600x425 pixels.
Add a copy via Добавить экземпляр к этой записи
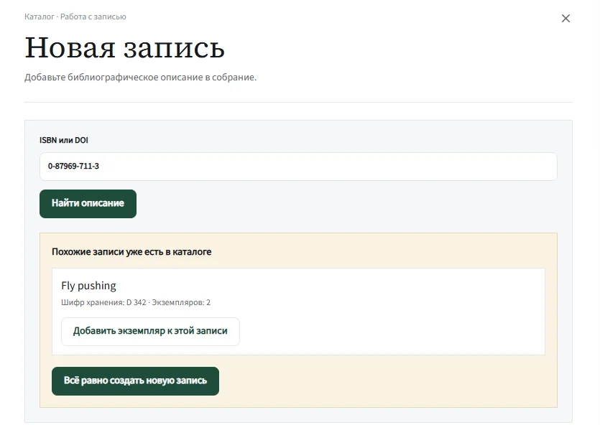click(150, 332)
